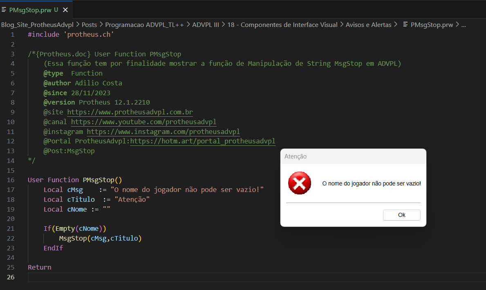Click the If(Empty(cNome)) condition
The image size is (486, 290).
pyautogui.click(x=75, y=228)
